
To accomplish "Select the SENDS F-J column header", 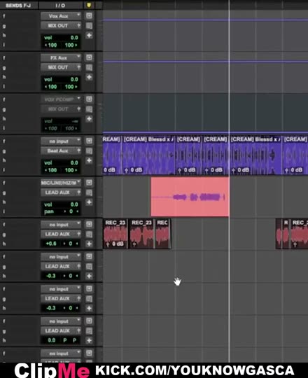I will [17, 6].
